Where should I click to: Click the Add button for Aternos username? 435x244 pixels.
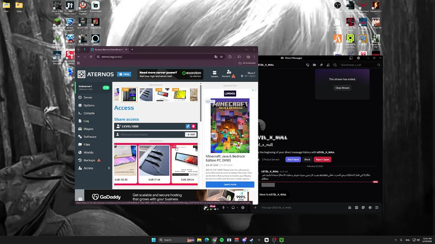click(191, 135)
